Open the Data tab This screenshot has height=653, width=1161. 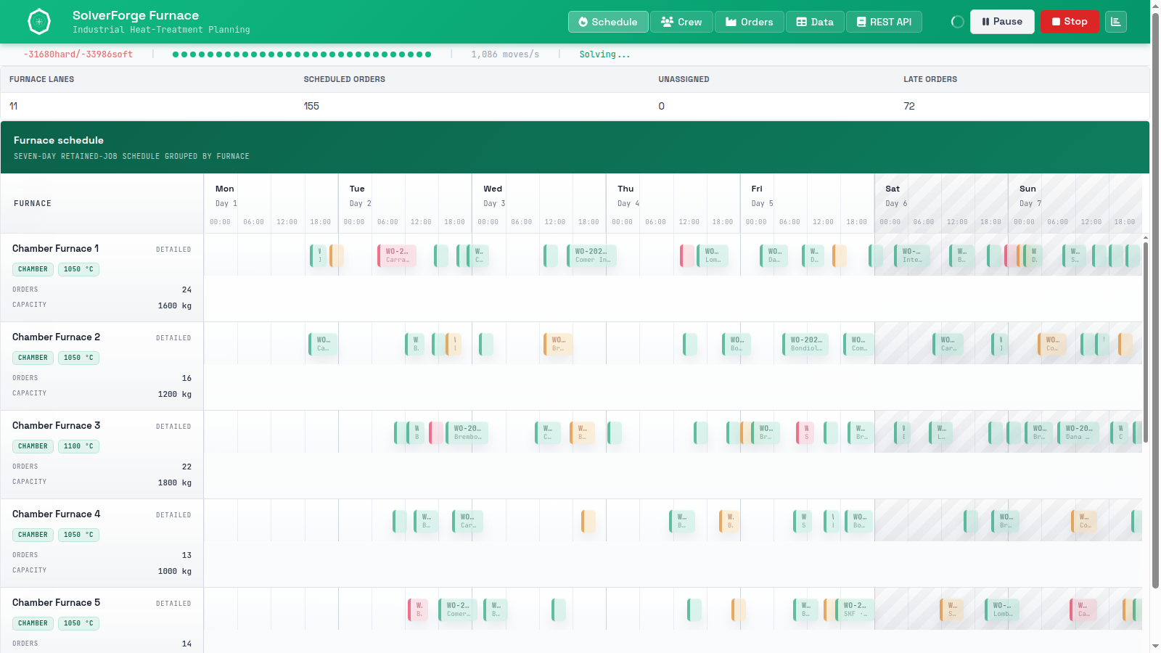815,22
